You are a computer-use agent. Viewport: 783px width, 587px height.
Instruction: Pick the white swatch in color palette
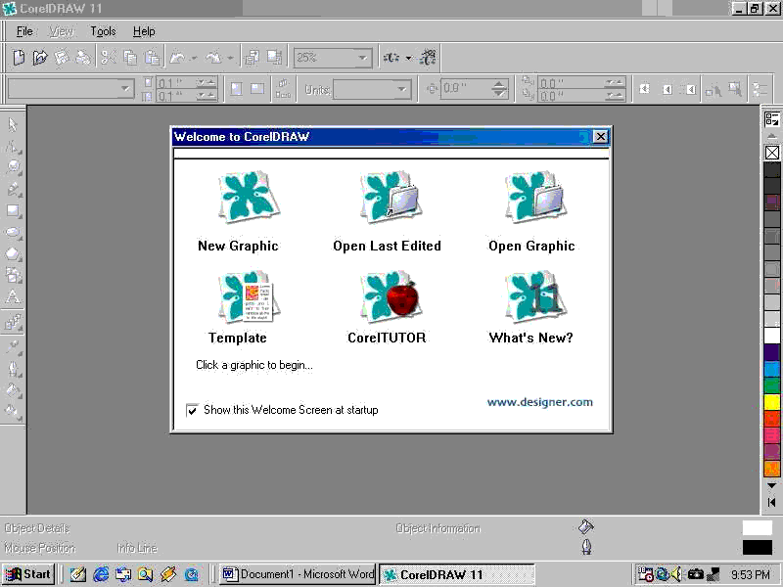pyautogui.click(x=772, y=335)
